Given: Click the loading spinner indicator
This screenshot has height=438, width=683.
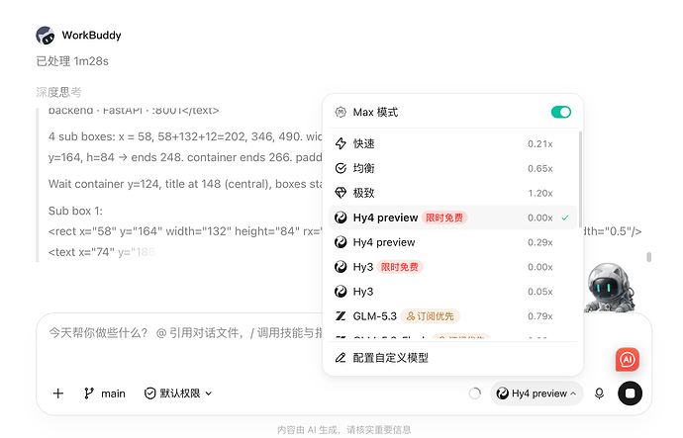Looking at the screenshot, I should pyautogui.click(x=475, y=394).
